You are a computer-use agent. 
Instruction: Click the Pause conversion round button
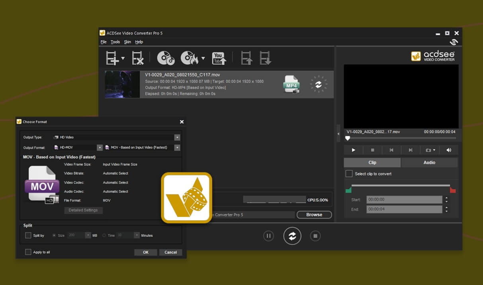[x=269, y=236]
